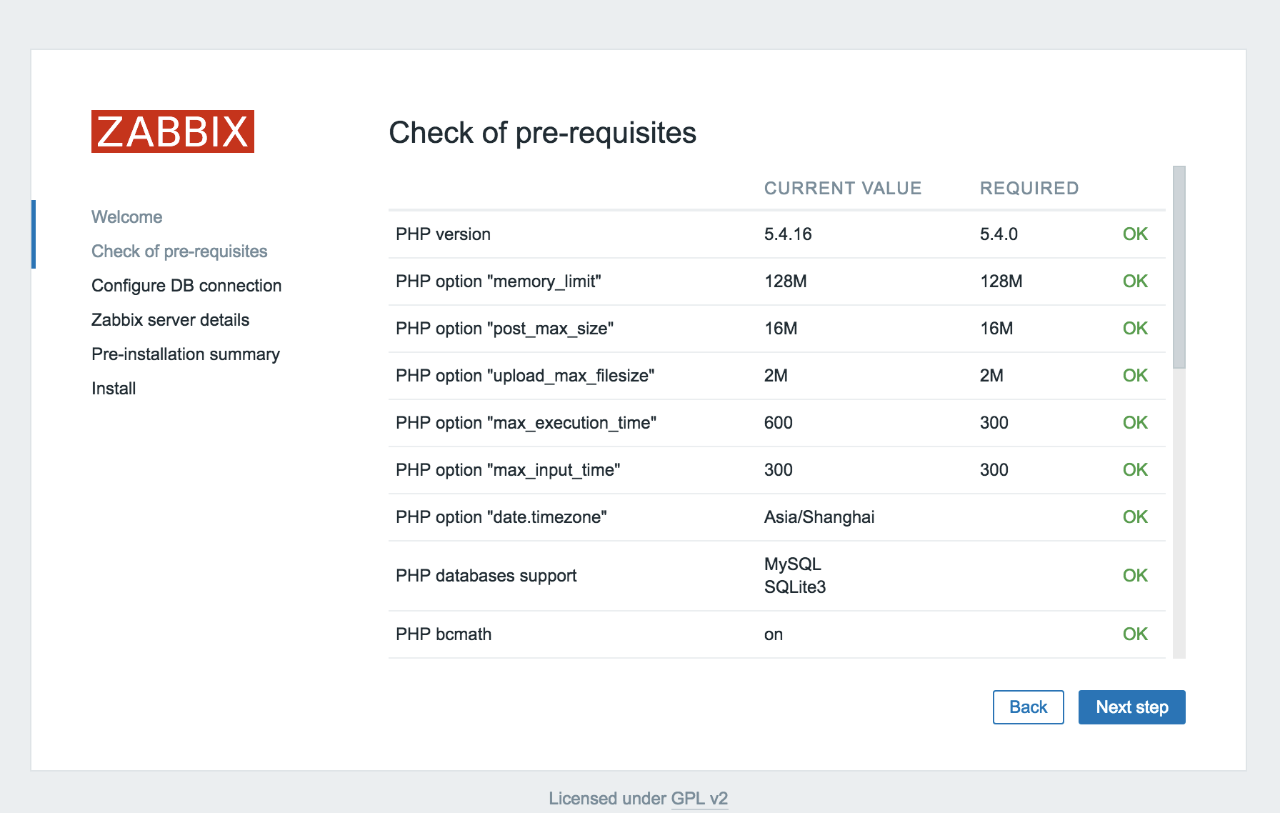Click the REQUIRED column header
This screenshot has width=1280, height=813.
click(1029, 189)
